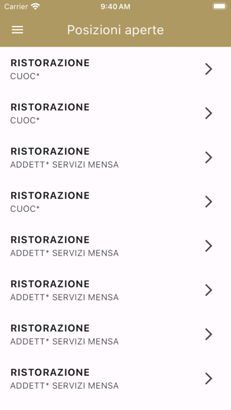Select third ADDETT* SERVIZI MENSA position text

pyautogui.click(x=64, y=297)
